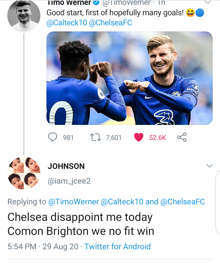
Task: Expand the options chevron on Timo Werner's tweet
Action: [207, 2]
